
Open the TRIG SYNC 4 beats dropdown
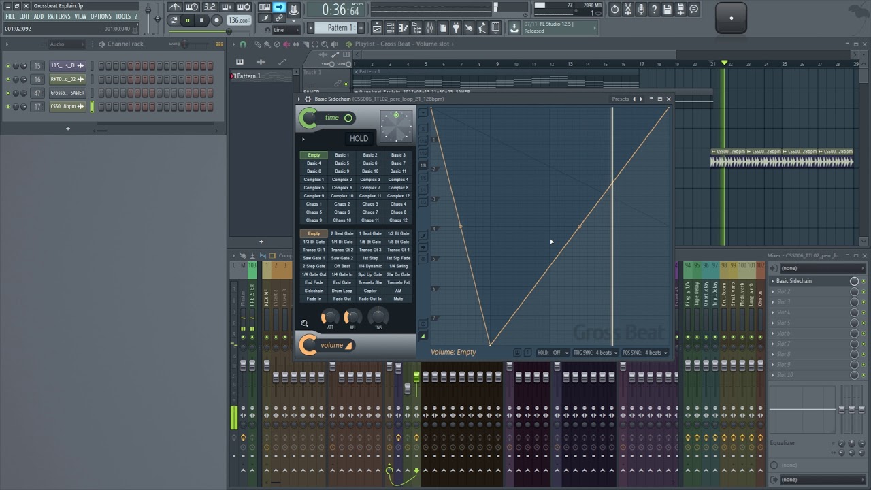596,353
